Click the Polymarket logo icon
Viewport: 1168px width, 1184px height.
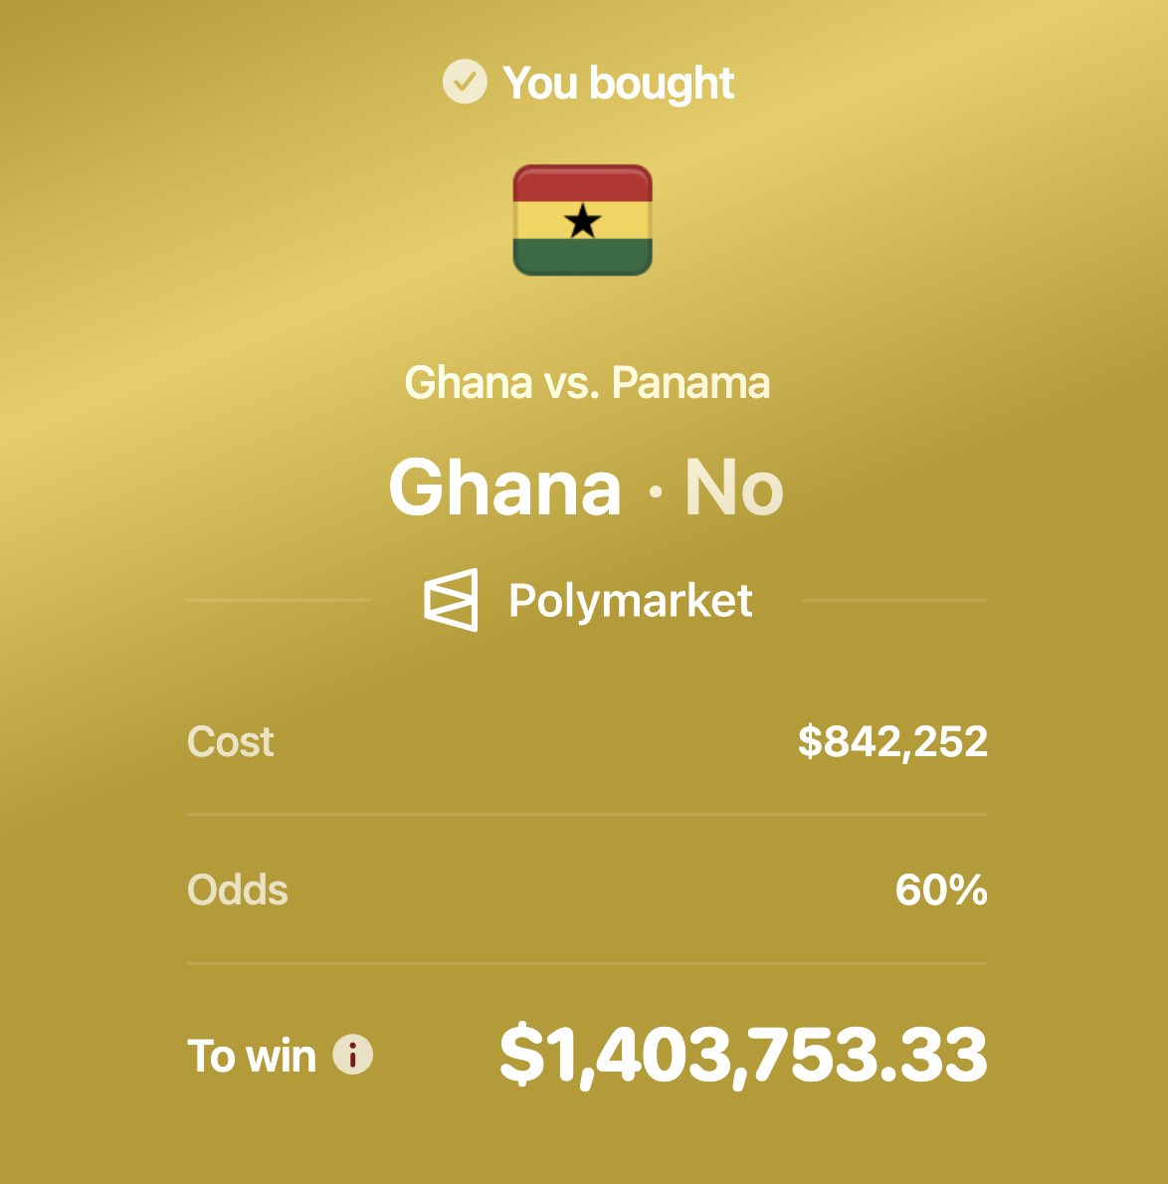[x=451, y=600]
